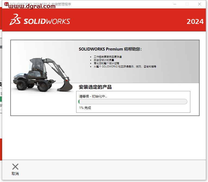Click the SW app icon in title bar
208x182 pixels.
click(x=6, y=4)
